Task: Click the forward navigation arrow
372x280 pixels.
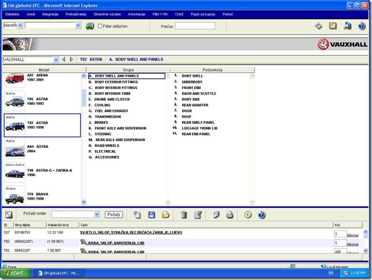Action: [72, 60]
